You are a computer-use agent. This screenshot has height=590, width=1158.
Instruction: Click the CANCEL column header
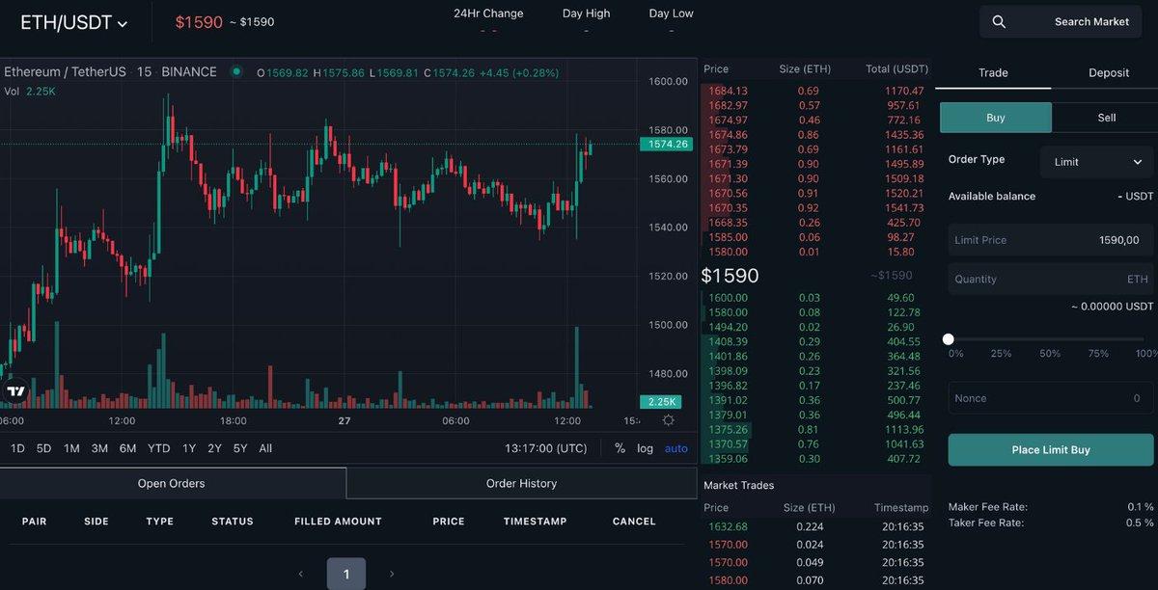click(634, 522)
